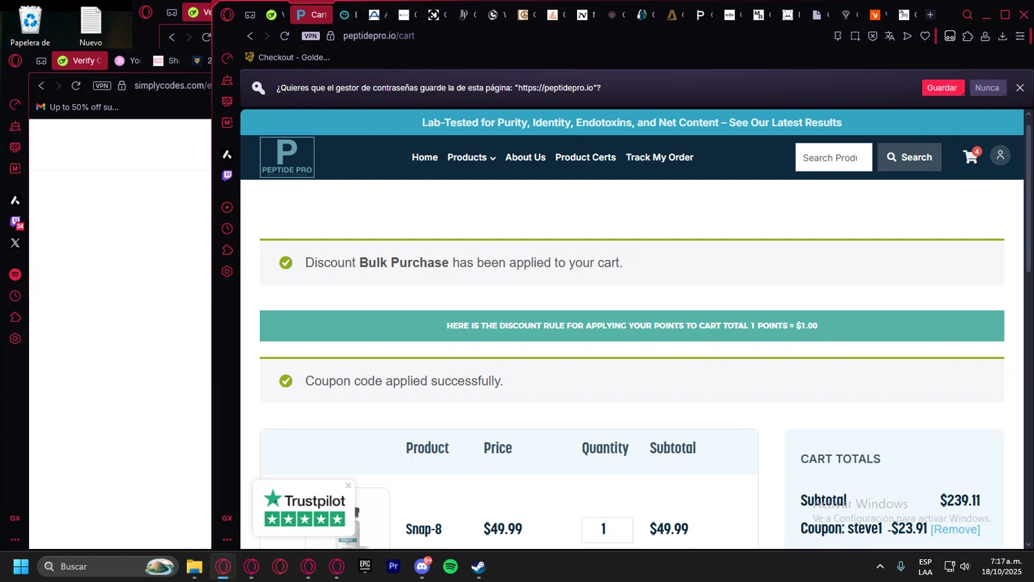Open the snapshot tool in the address bar

[855, 36]
